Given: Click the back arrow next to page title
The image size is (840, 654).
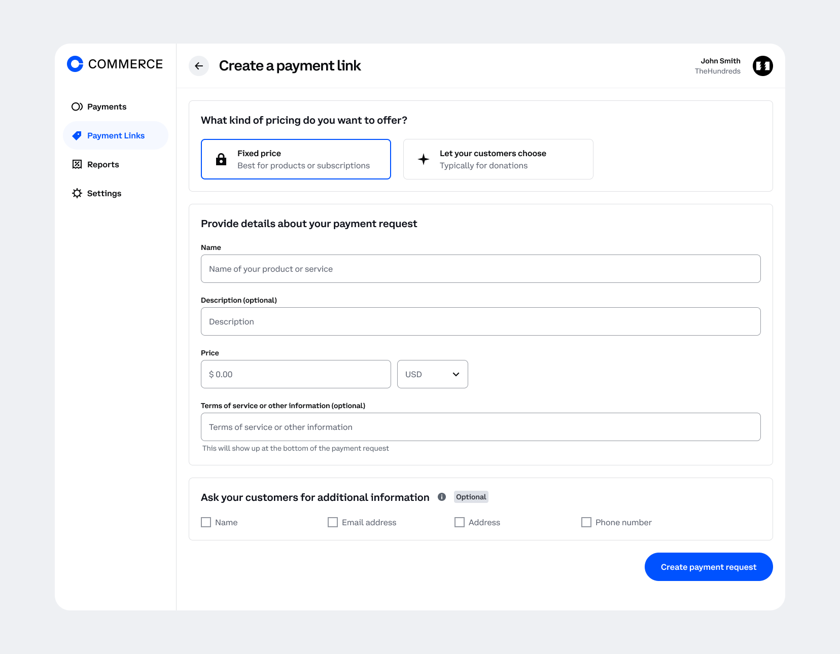Looking at the screenshot, I should (198, 66).
